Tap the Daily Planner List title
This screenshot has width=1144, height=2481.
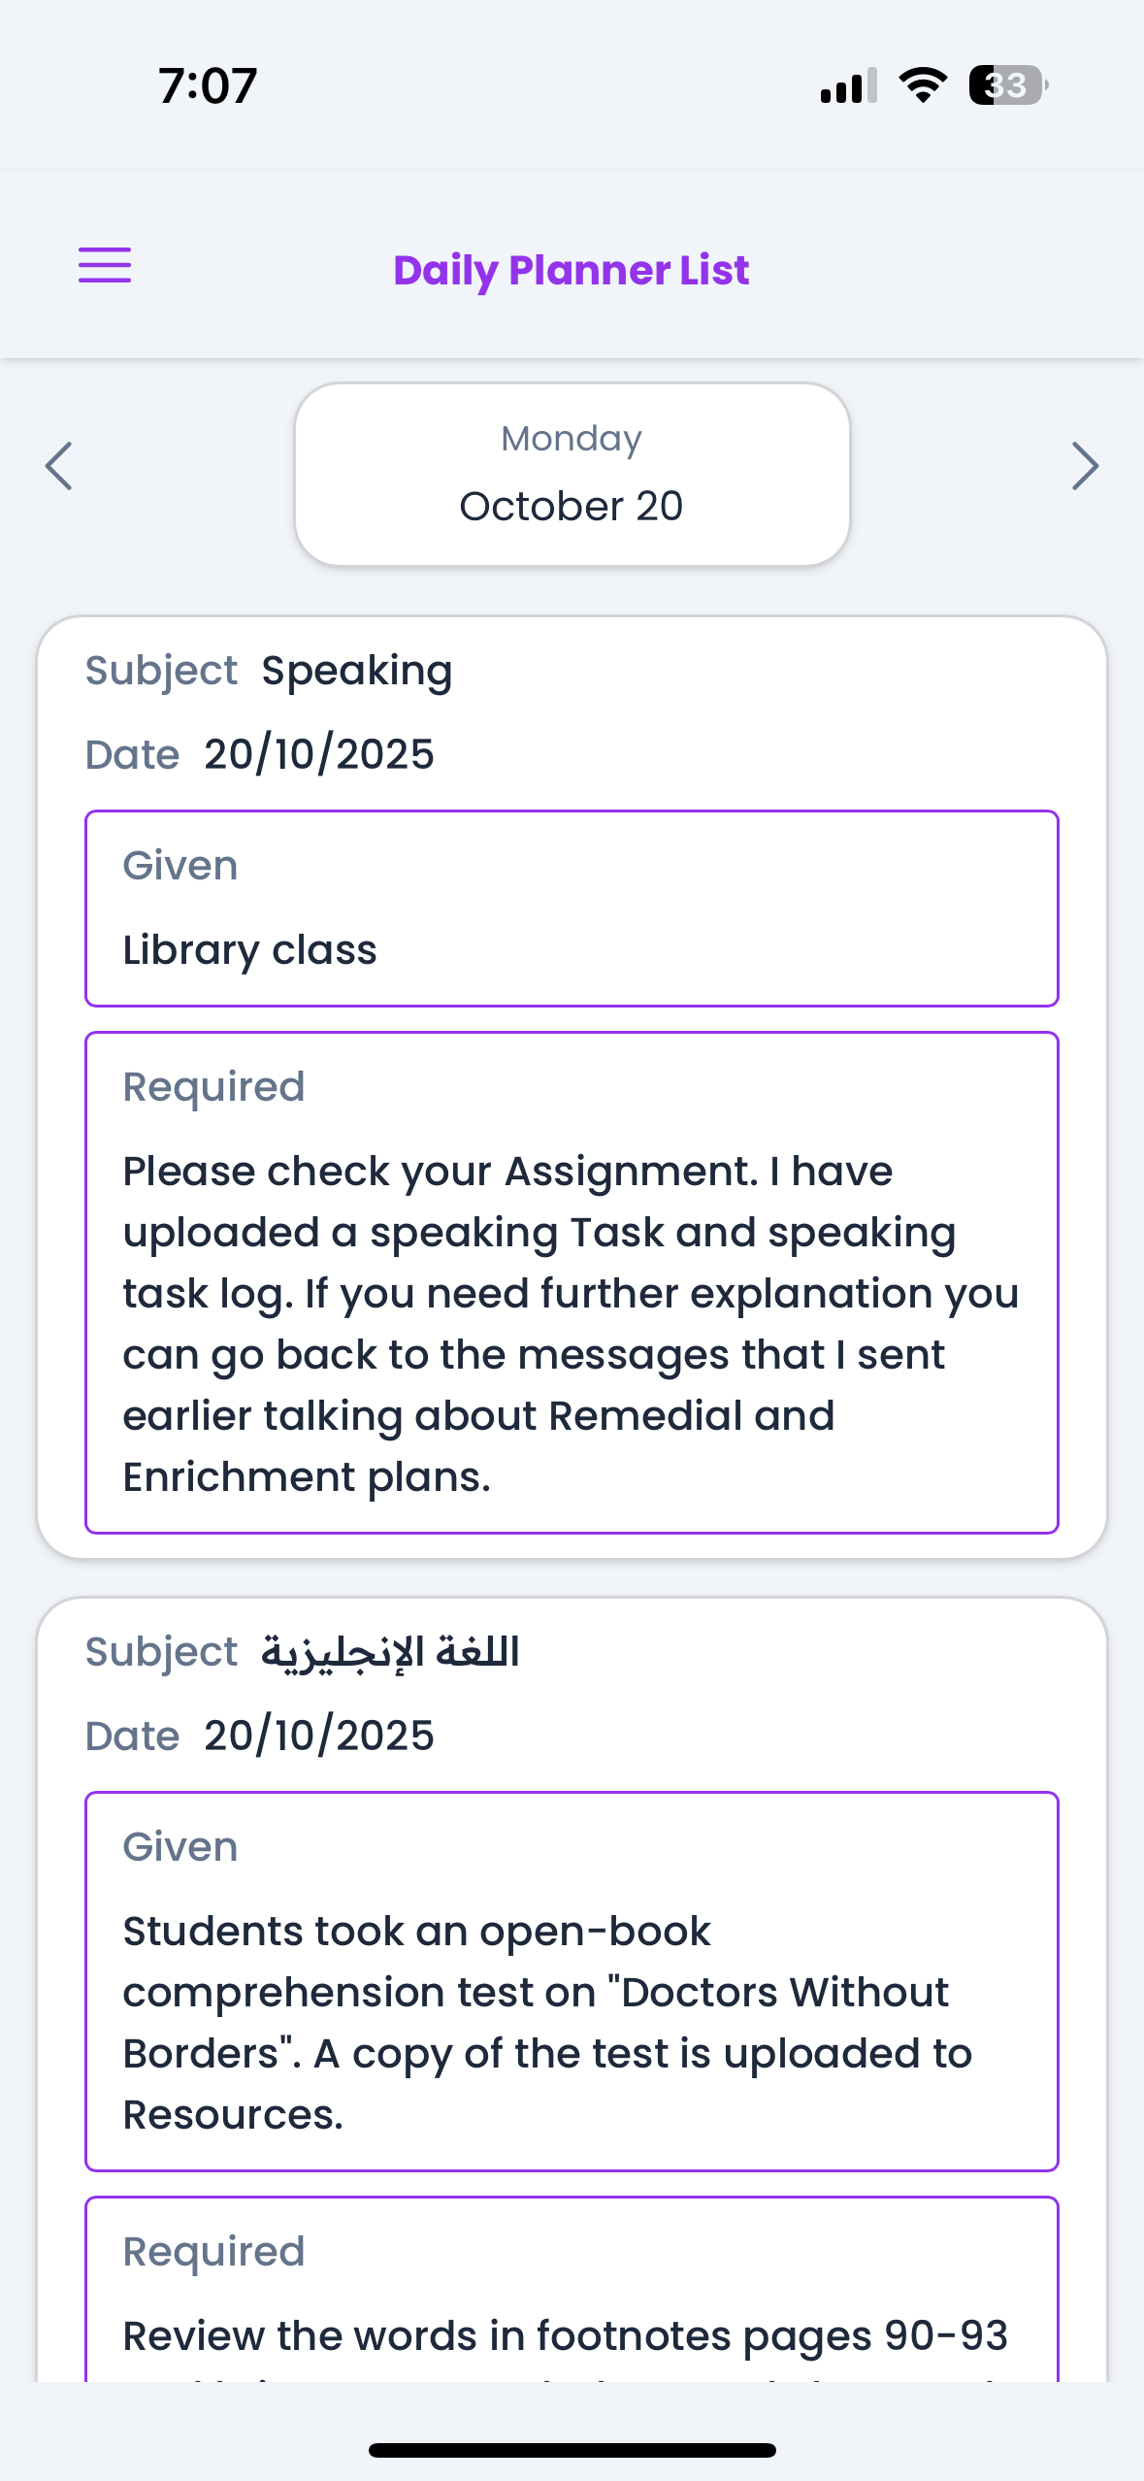572,270
